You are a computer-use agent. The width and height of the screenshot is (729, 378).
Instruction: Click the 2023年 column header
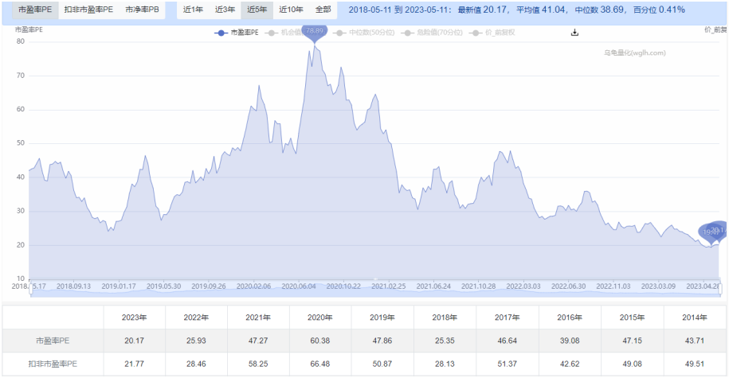tap(134, 317)
